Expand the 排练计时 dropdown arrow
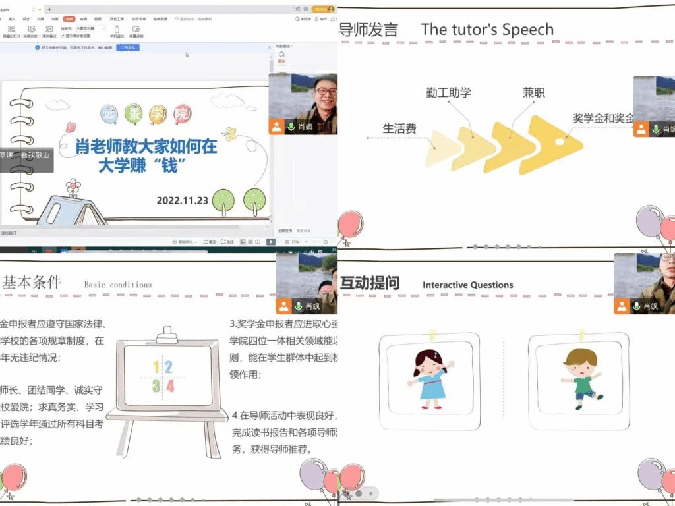Screen dimensions: 675x506 [39, 36]
